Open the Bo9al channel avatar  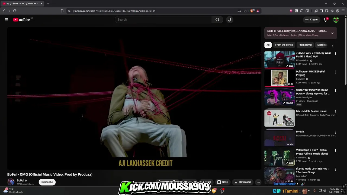coord(11,182)
